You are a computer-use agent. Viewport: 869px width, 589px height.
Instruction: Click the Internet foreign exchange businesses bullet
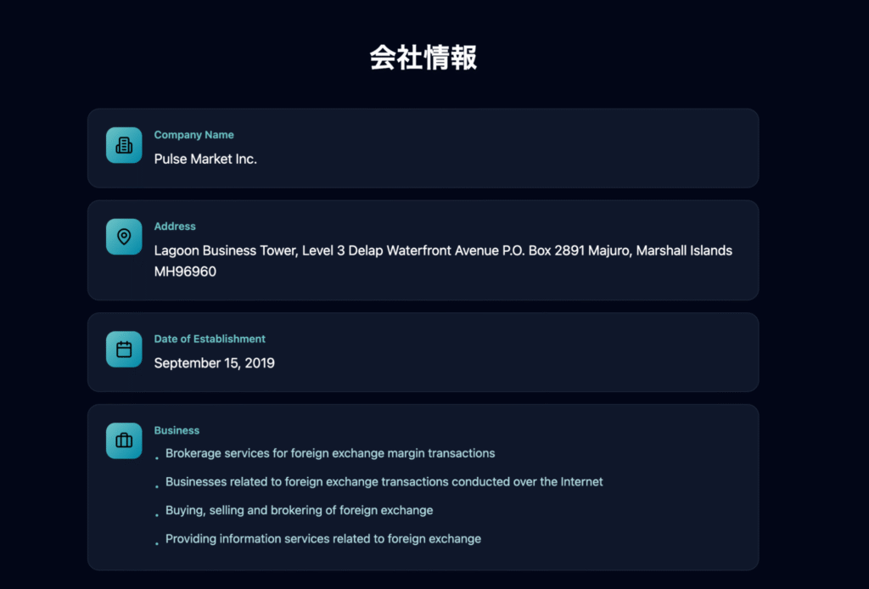pos(384,482)
